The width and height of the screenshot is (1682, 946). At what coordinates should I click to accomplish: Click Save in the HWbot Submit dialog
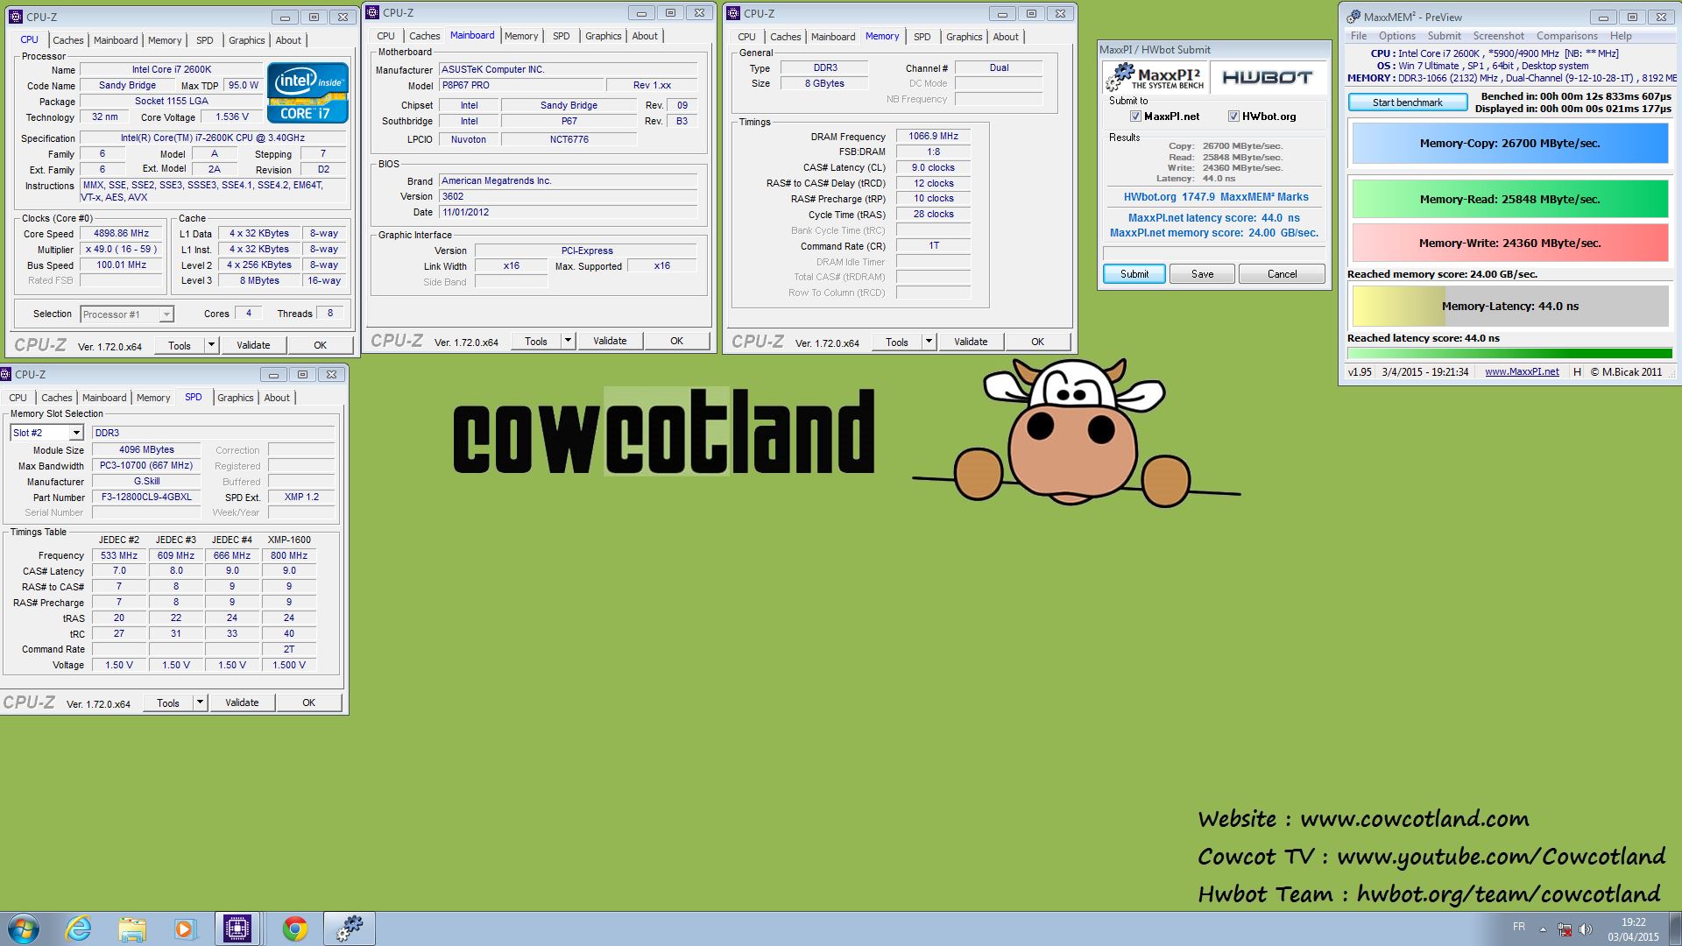(1202, 274)
